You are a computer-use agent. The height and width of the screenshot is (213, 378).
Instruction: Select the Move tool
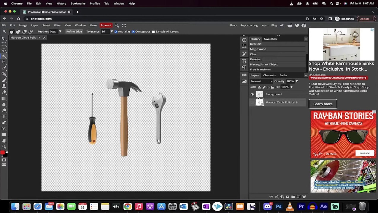pos(4,38)
